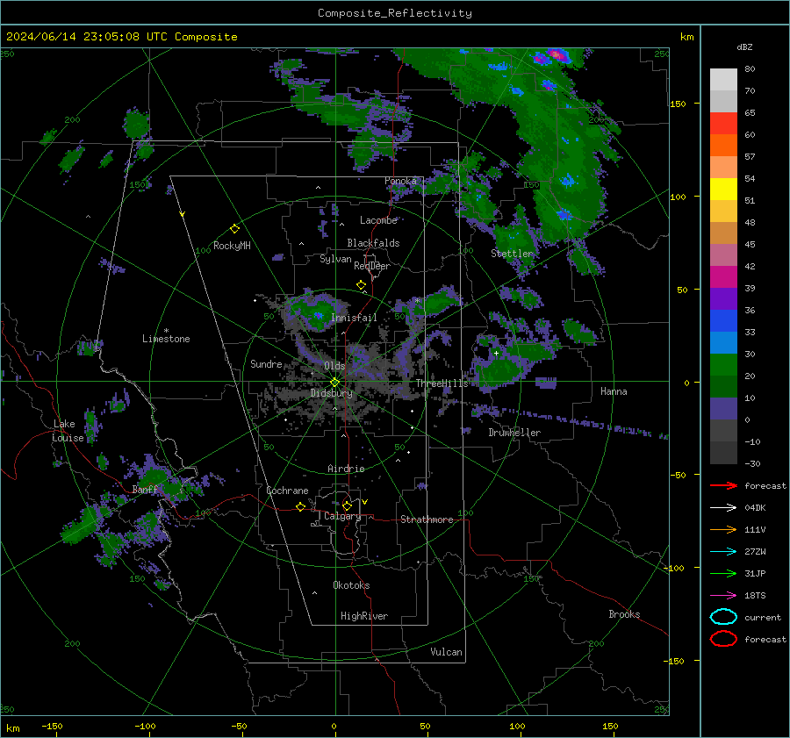Click the cyan 27ZW arrow icon

(723, 552)
